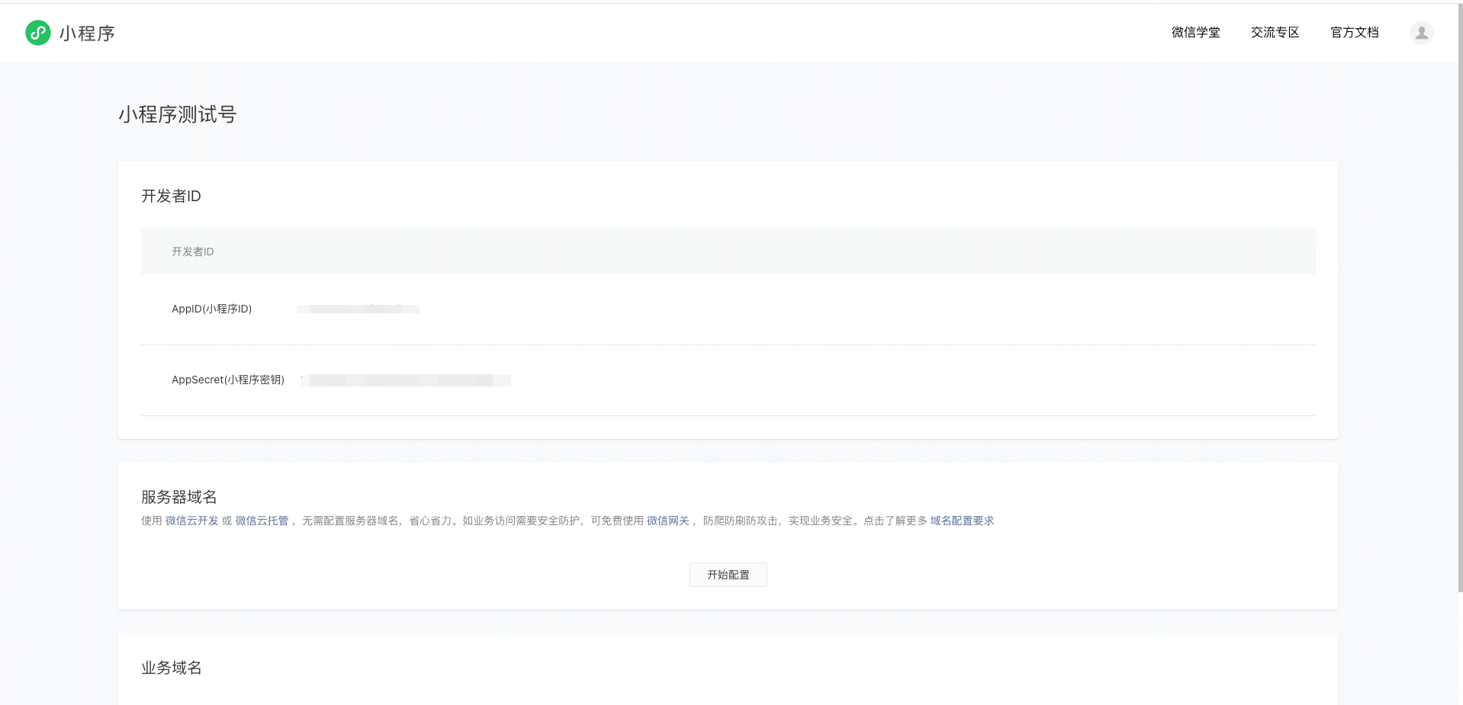Open the 微信网关 link
This screenshot has height=705, width=1463.
point(668,521)
